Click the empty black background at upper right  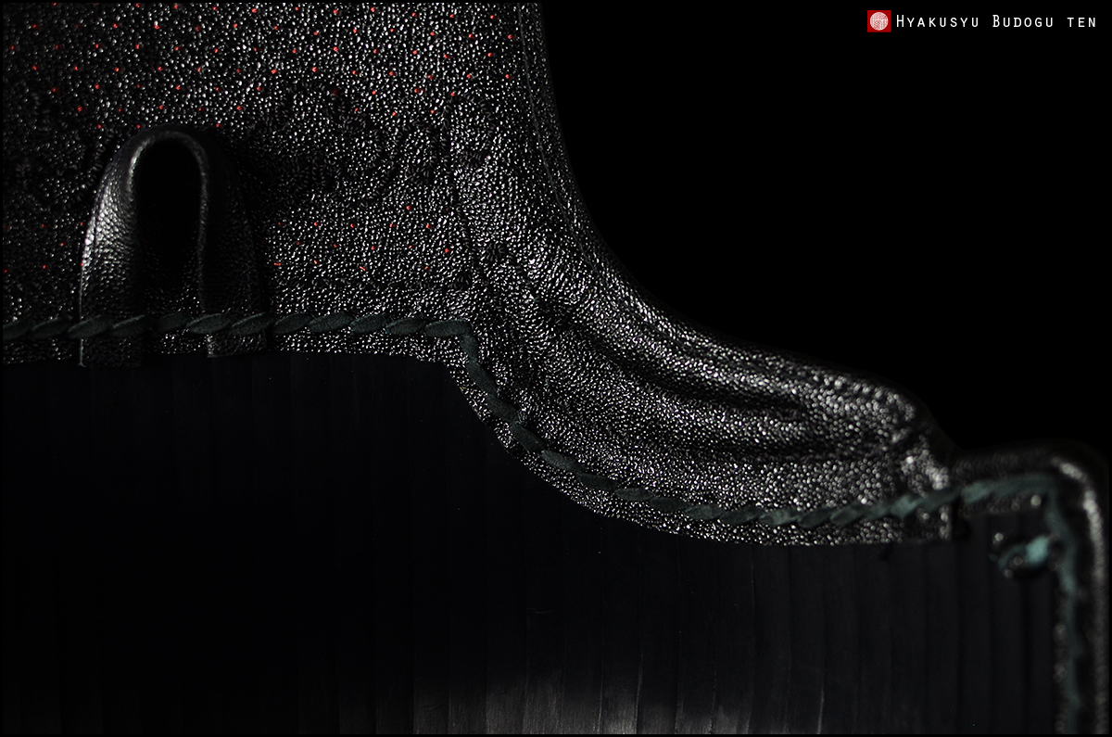(x=834, y=185)
